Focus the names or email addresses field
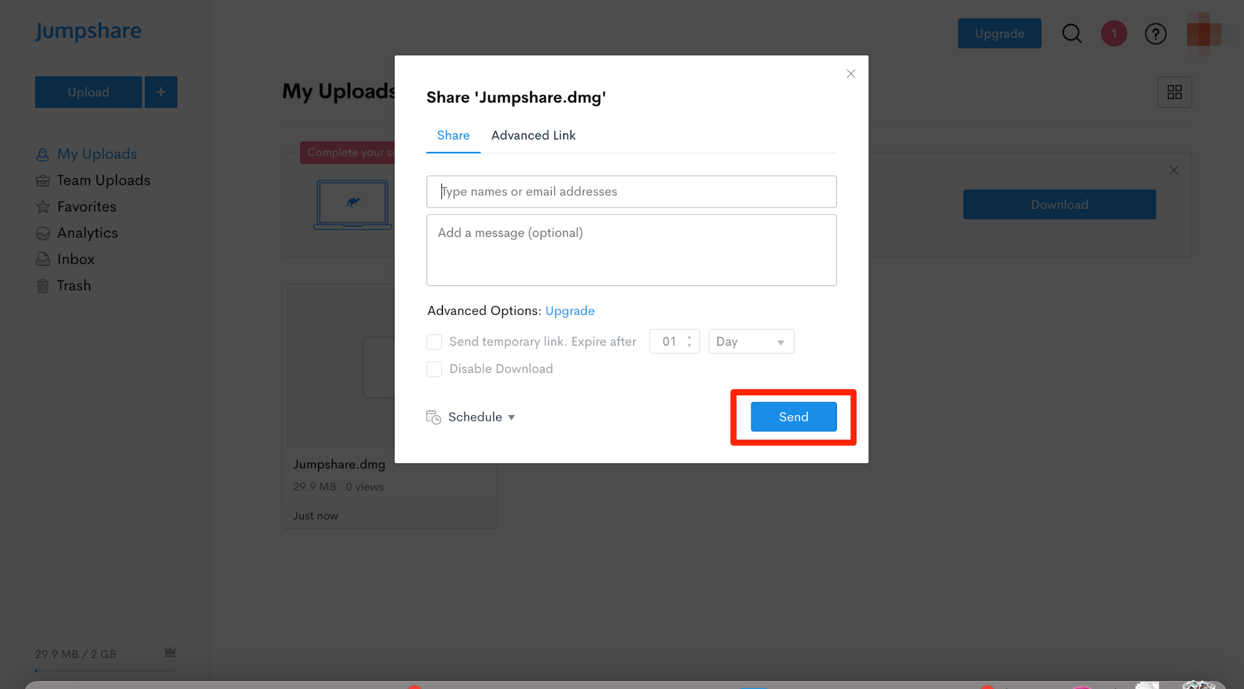1244x689 pixels. point(631,192)
